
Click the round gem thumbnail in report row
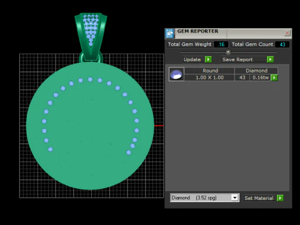[x=176, y=74]
